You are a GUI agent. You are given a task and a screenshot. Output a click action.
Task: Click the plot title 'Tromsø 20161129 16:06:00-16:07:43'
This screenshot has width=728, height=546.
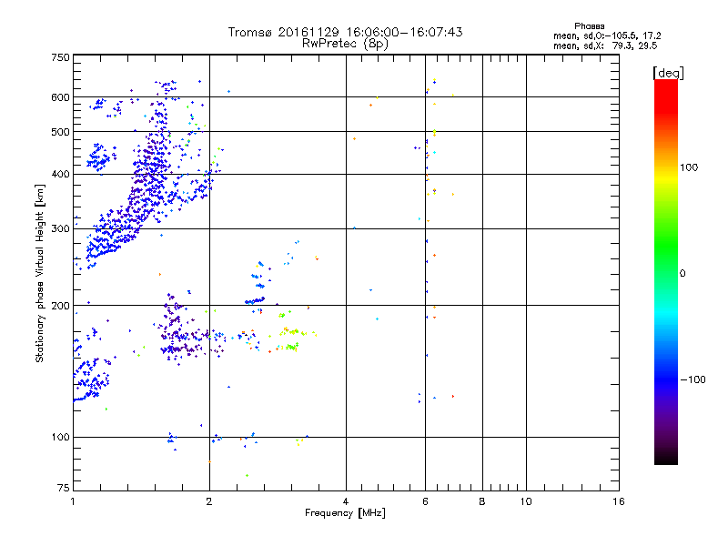tap(346, 32)
